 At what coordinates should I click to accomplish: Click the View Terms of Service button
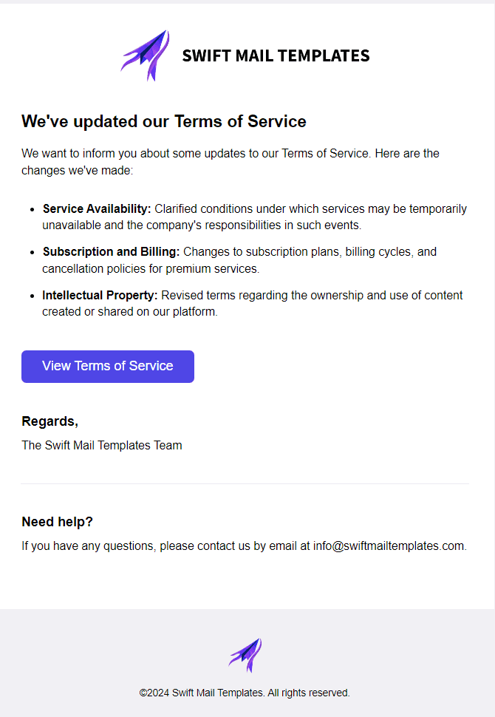pos(108,367)
